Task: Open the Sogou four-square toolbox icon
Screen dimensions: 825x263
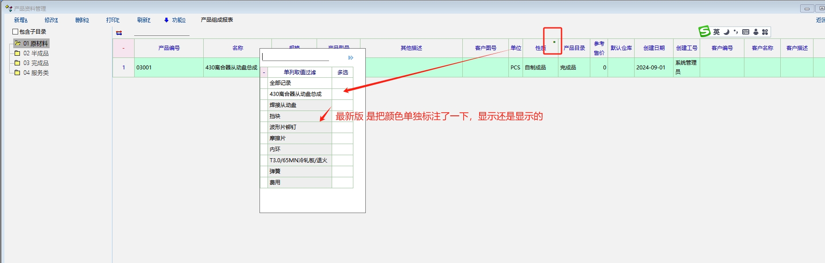Action: coord(765,32)
